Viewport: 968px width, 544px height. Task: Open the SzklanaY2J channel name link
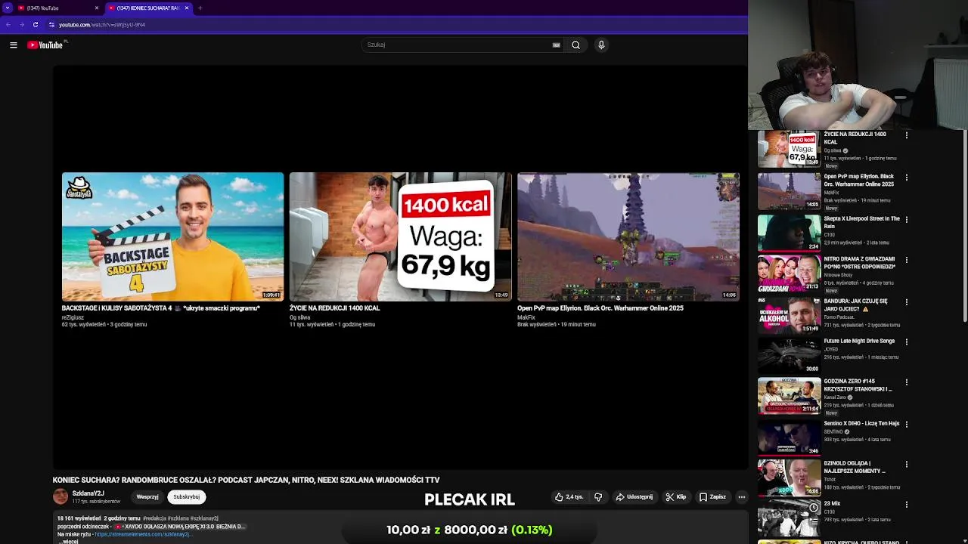[x=88, y=493]
